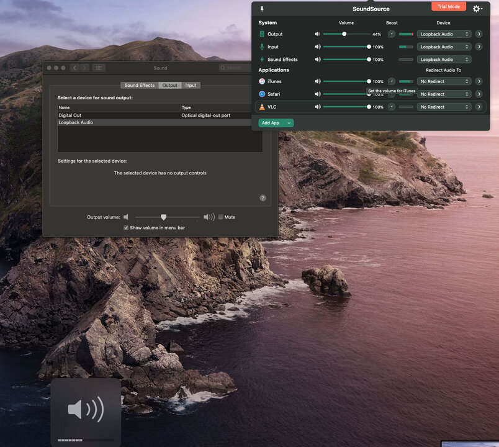
Task: Mute the system Input in SoundSource
Action: pos(317,47)
